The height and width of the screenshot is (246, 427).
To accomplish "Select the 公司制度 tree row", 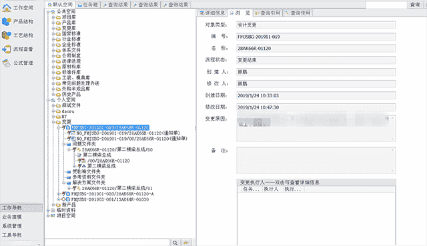I will [71, 56].
